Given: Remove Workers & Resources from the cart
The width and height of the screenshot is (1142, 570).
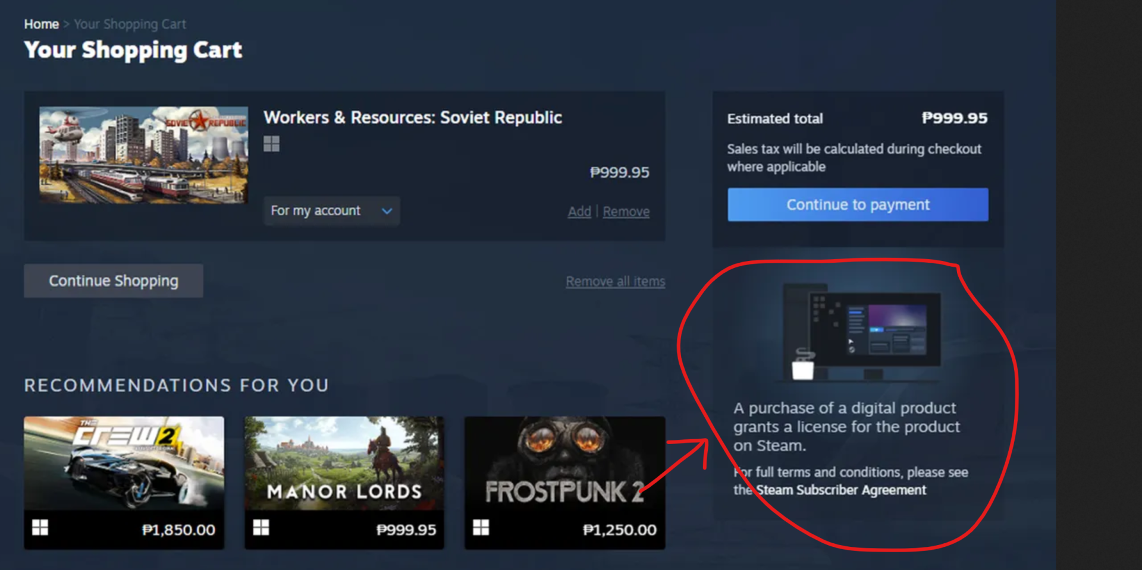Looking at the screenshot, I should (626, 212).
